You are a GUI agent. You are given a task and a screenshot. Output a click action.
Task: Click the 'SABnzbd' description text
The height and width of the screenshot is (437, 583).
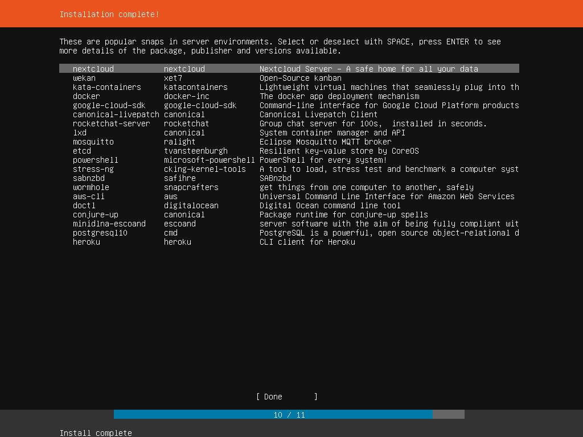(276, 178)
